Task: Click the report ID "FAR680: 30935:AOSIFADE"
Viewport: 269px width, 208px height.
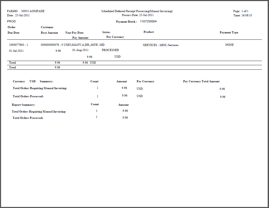Action: coord(26,11)
